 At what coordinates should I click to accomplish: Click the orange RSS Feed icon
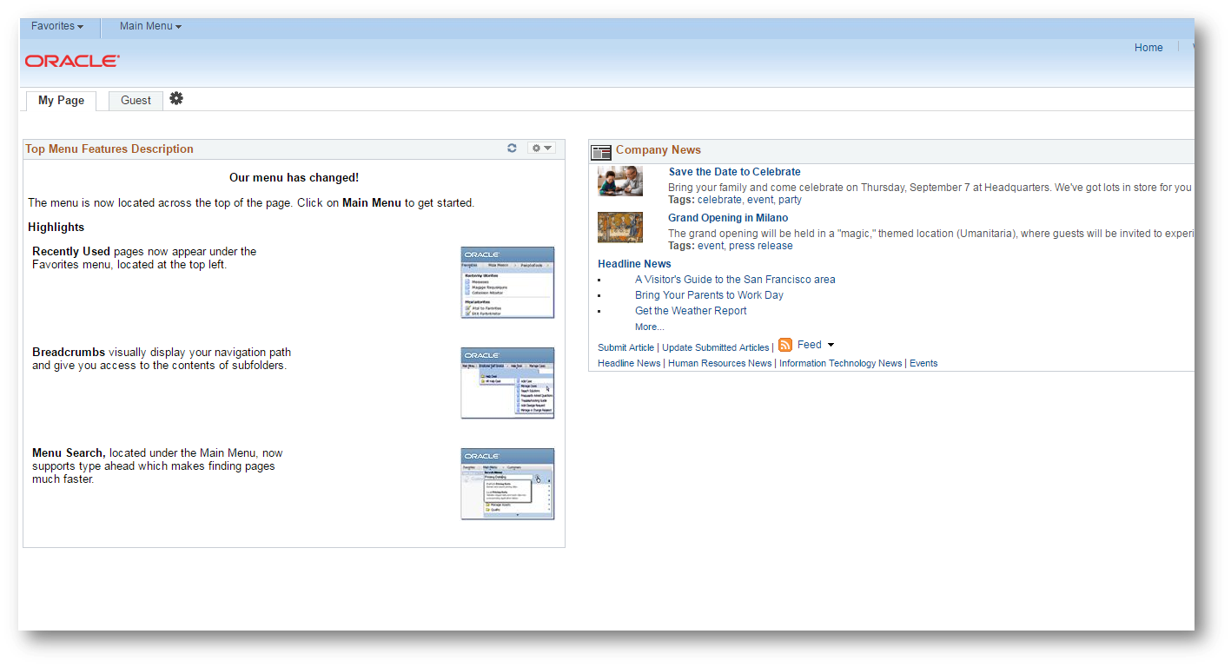click(785, 344)
